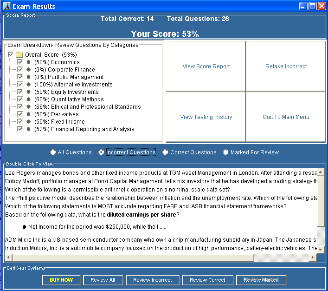The image size is (328, 291).
Task: Click the Review Incorrect button
Action: [153, 280]
